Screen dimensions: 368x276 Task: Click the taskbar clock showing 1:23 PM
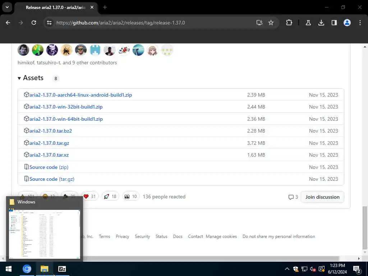[x=337, y=269]
